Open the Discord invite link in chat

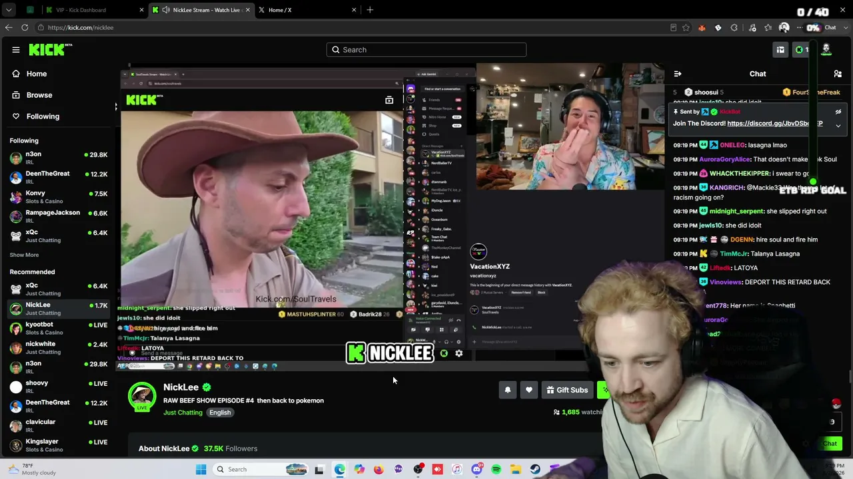[x=774, y=124]
